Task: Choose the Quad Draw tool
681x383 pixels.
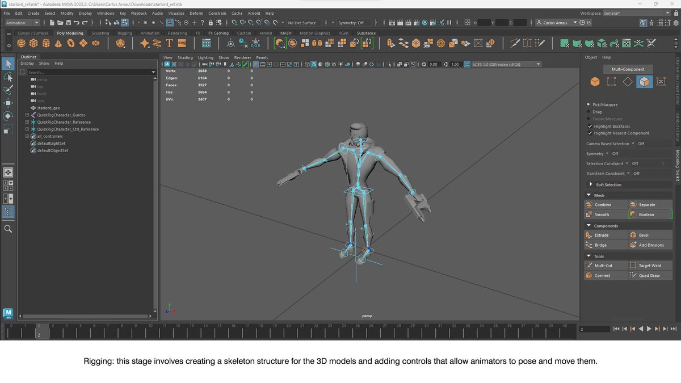Action: pos(650,276)
